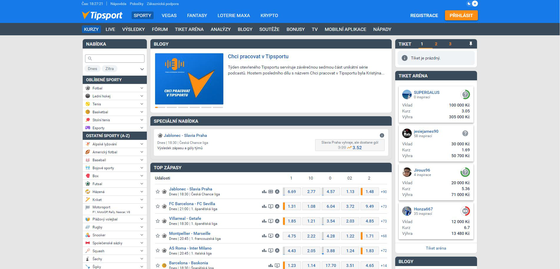Click the sport search input field
Image resolution: width=560 pixels, height=269 pixels.
(x=115, y=58)
